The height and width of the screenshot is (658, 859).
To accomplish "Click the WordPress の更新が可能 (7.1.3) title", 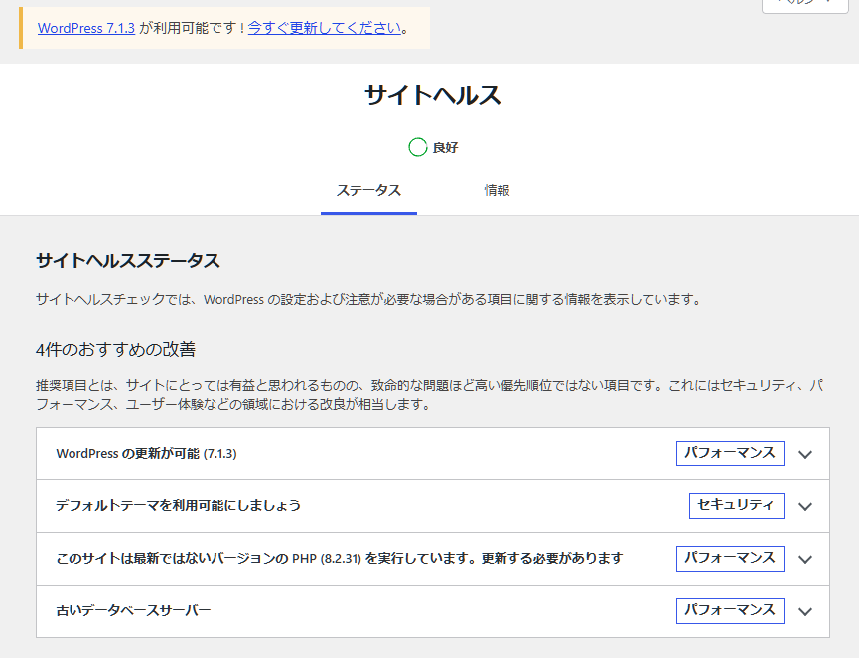I will [146, 454].
